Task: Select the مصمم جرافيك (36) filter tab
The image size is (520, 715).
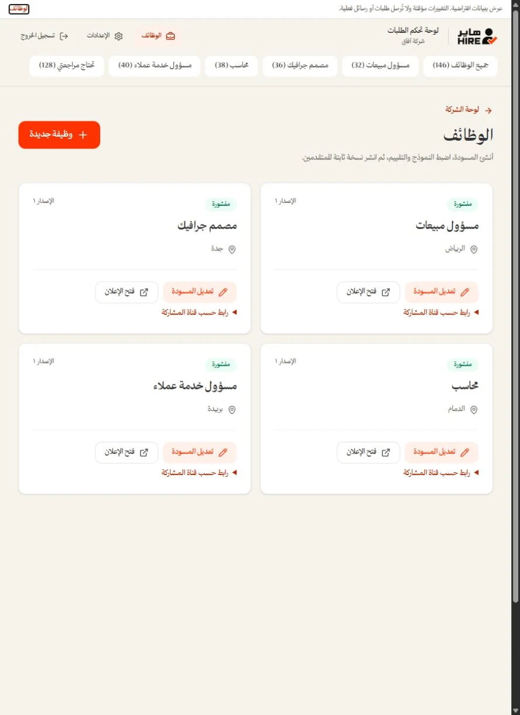Action: click(300, 66)
